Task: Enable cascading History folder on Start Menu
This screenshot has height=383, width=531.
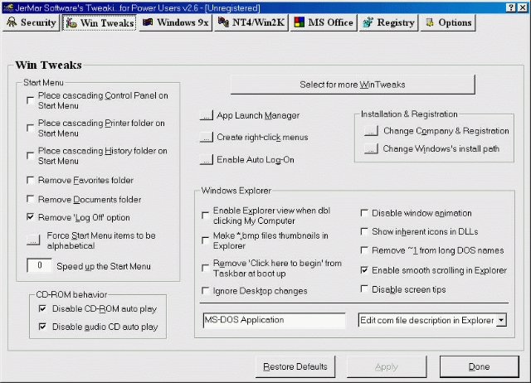Action: click(31, 156)
